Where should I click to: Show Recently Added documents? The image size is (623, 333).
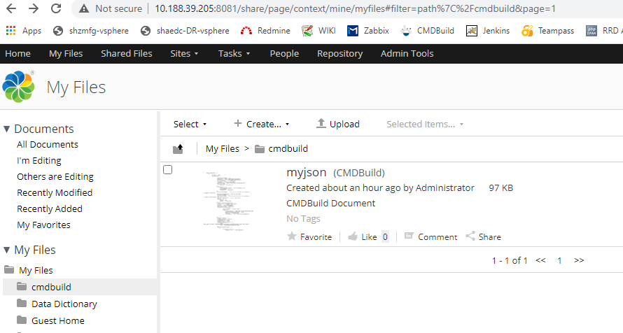tap(50, 208)
